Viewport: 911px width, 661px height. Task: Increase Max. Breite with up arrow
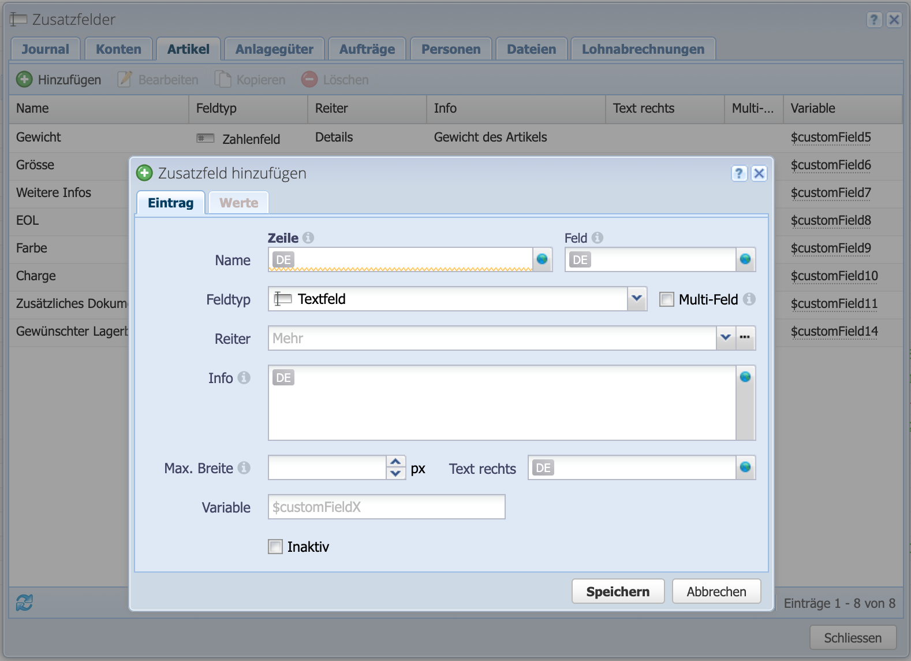click(395, 462)
